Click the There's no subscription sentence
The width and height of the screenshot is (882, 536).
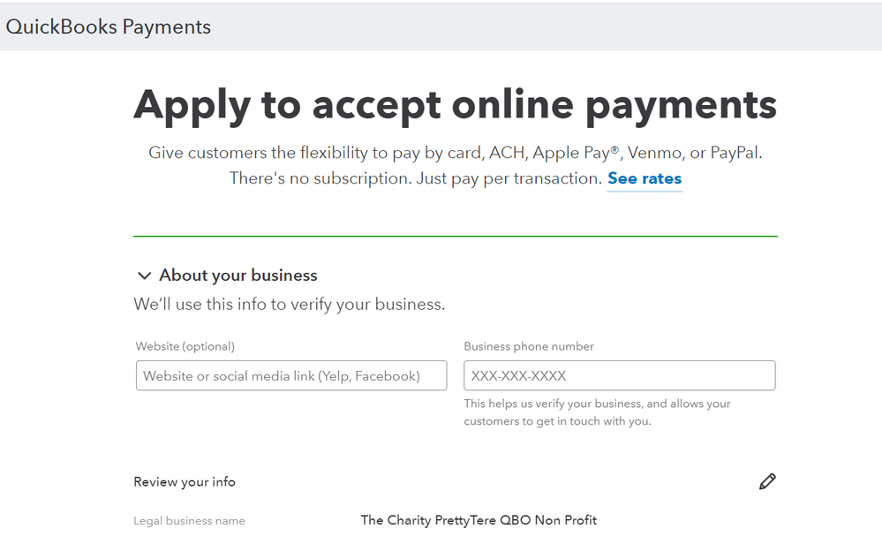(415, 178)
